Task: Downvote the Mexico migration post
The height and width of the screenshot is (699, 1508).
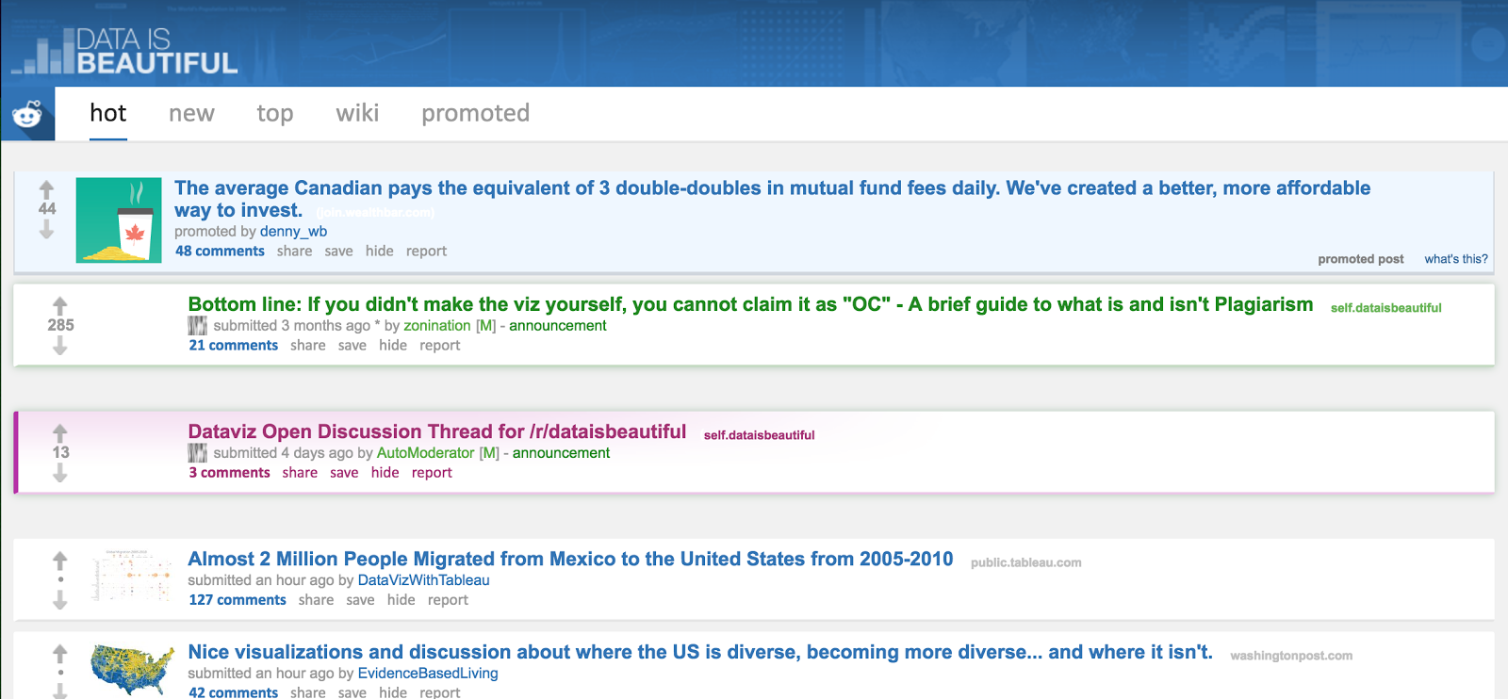Action: (x=60, y=600)
